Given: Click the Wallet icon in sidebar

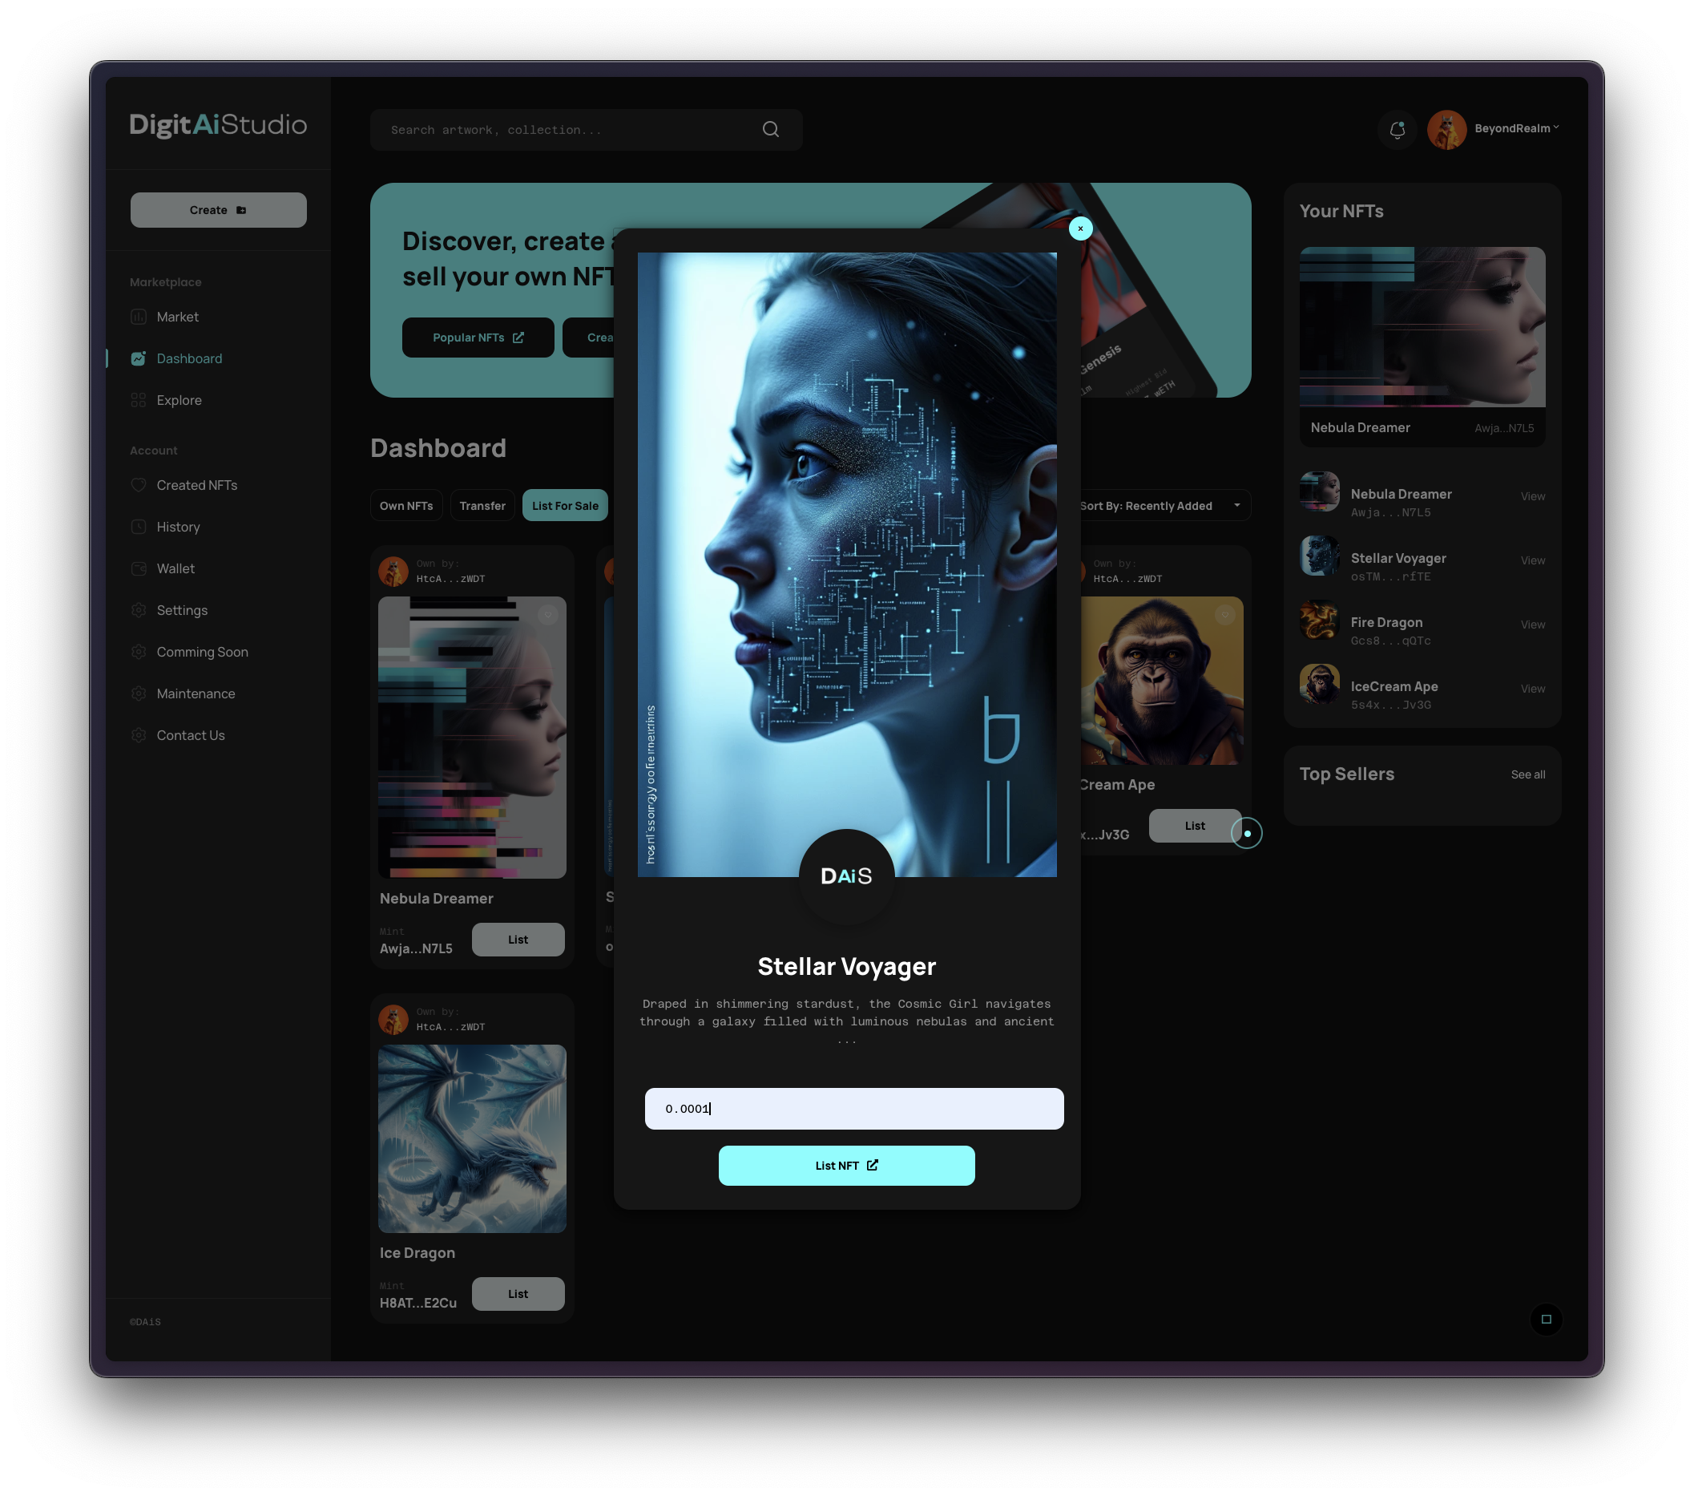Looking at the screenshot, I should point(139,569).
